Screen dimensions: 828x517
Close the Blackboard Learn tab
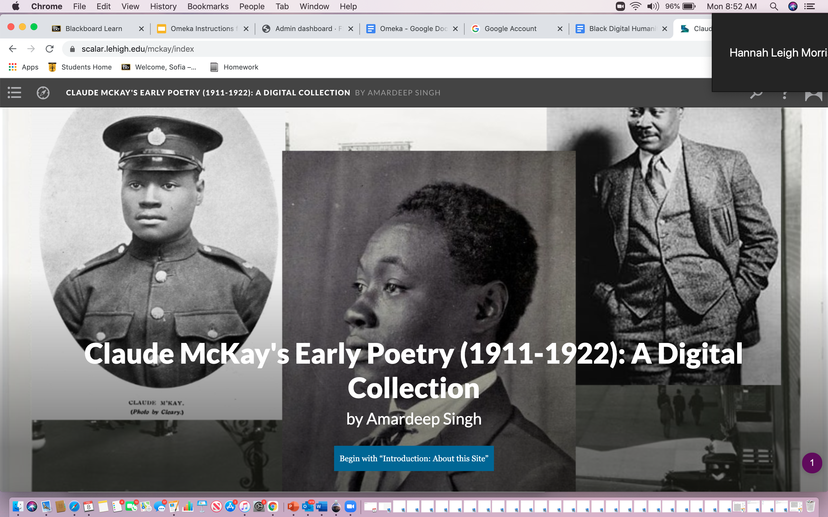[x=141, y=29]
